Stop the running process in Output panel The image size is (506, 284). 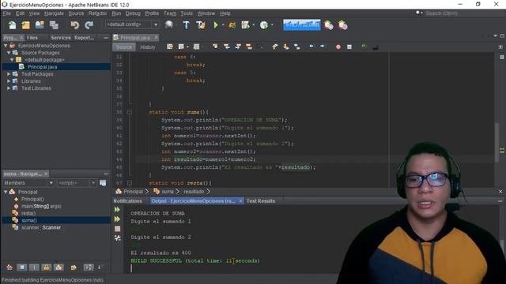coord(118,229)
